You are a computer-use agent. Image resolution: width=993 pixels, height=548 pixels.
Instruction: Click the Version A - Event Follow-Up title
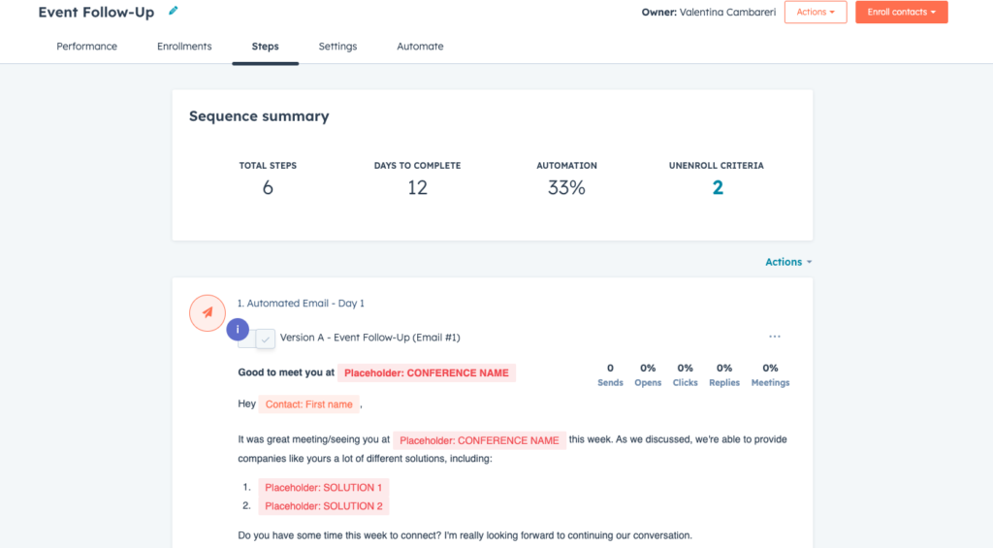coord(369,338)
